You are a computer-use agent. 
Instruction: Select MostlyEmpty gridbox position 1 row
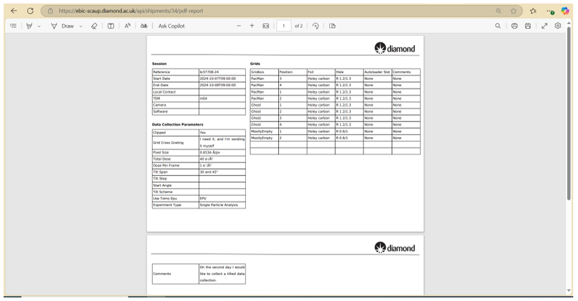point(335,131)
